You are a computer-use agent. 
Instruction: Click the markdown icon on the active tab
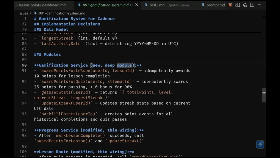tap(79, 5)
